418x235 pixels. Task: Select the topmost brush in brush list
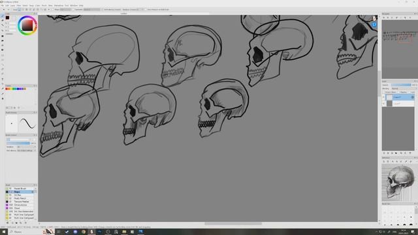20,189
